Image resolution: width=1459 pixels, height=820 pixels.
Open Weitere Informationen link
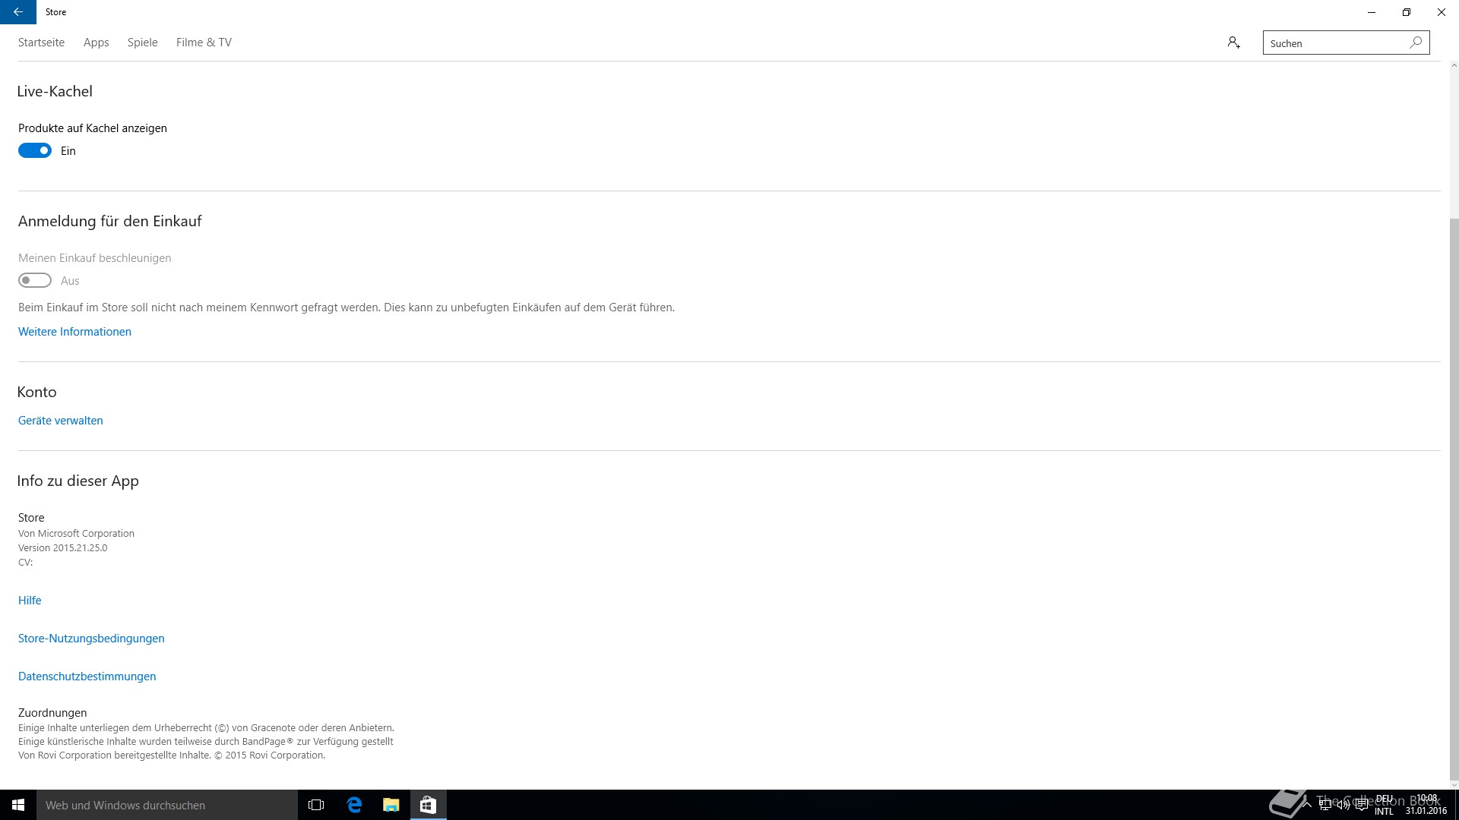point(74,332)
